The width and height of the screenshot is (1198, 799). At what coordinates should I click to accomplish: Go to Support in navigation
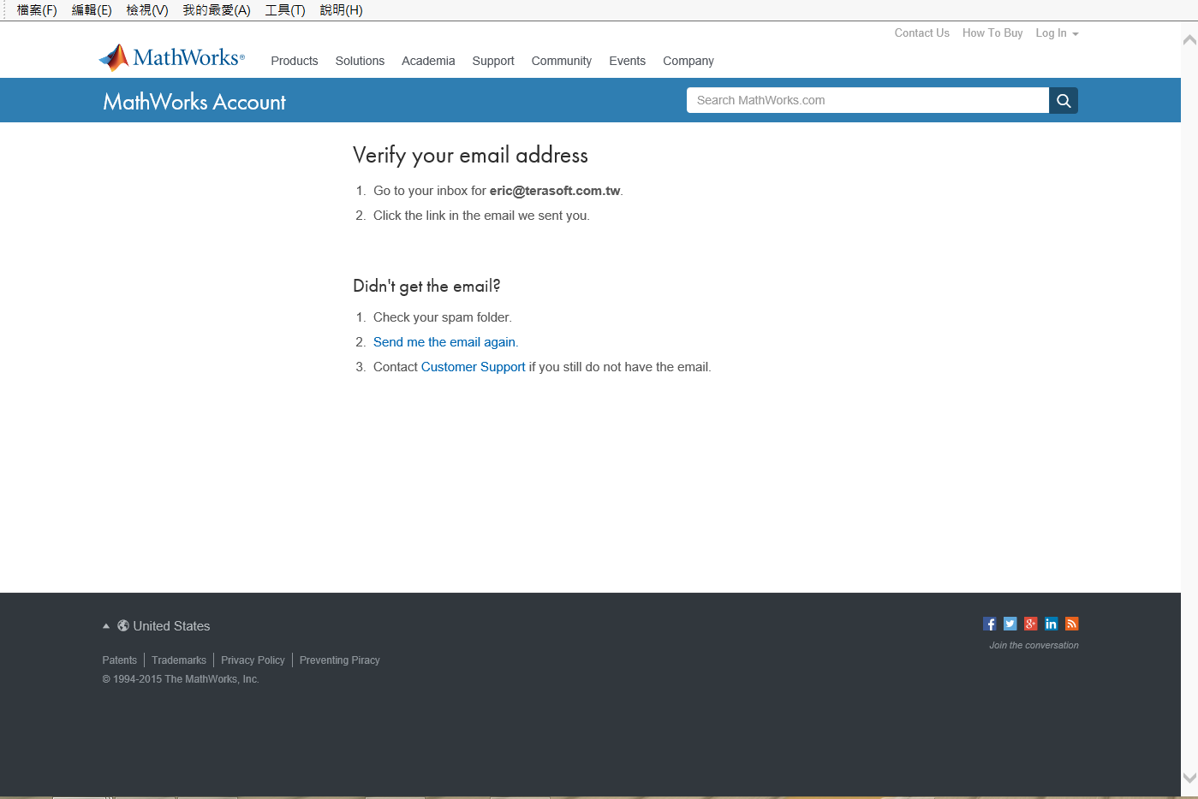[493, 61]
